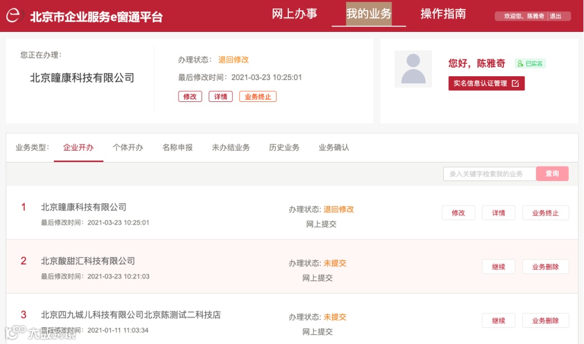The width and height of the screenshot is (584, 344).
Task: Click 退回修改 status in top panel
Action: (233, 60)
